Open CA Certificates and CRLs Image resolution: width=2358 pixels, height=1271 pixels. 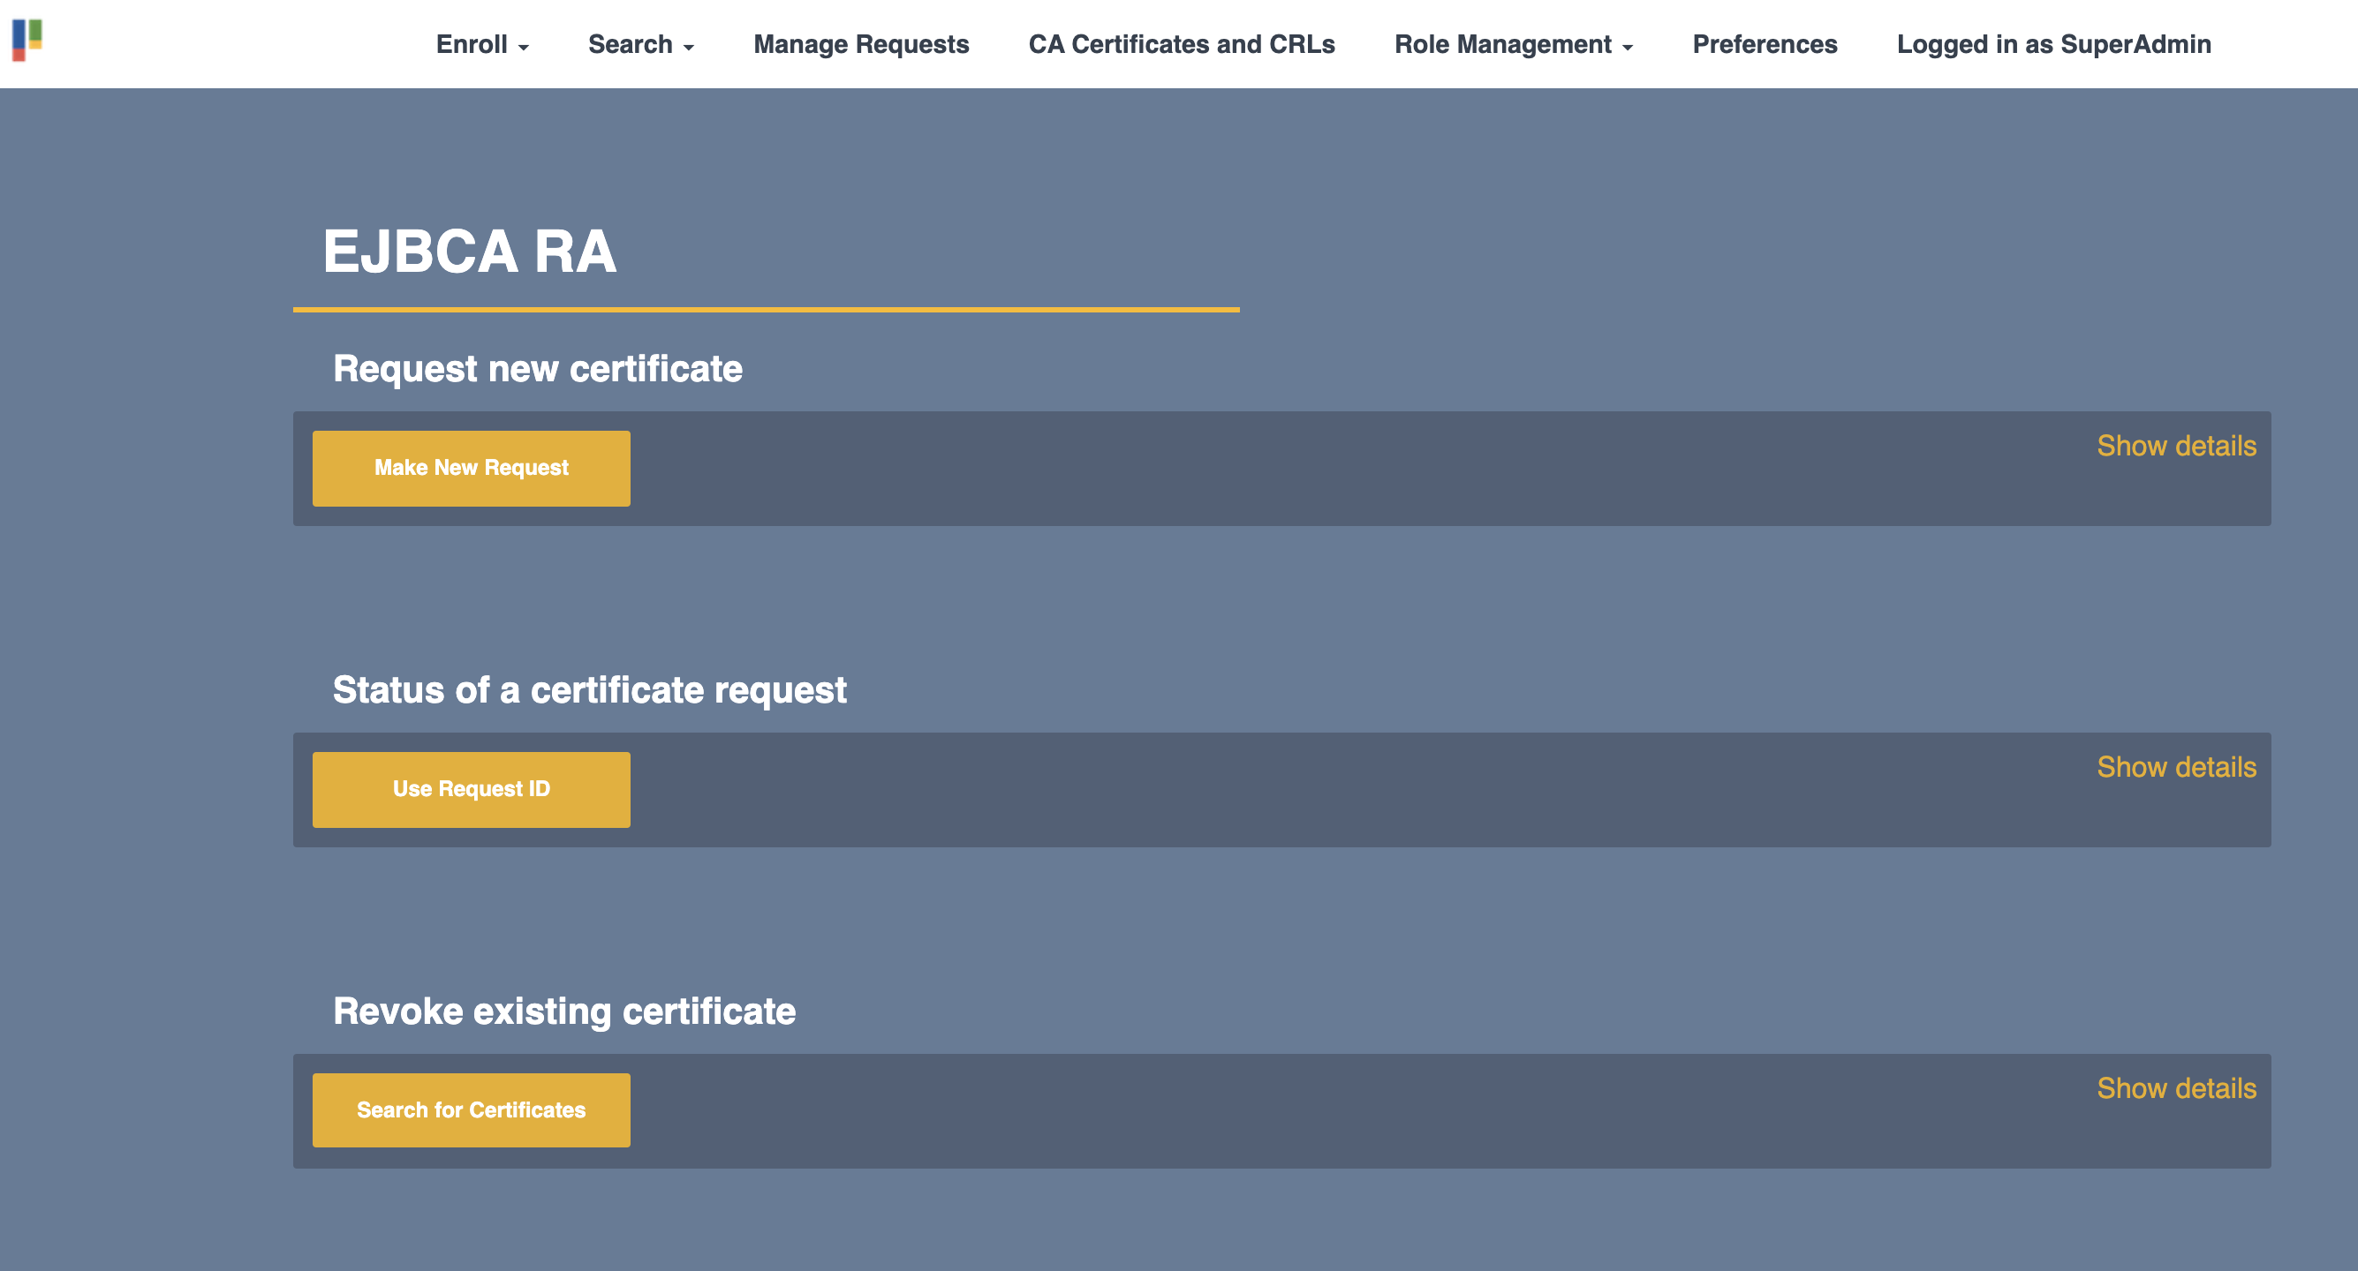point(1181,44)
